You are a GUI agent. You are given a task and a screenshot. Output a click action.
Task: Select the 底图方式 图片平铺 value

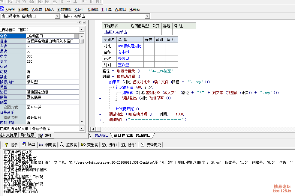[x=53, y=107]
